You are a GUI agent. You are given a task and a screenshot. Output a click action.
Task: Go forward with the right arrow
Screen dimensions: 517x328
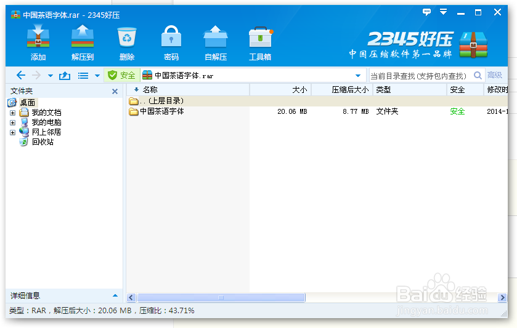tap(36, 76)
